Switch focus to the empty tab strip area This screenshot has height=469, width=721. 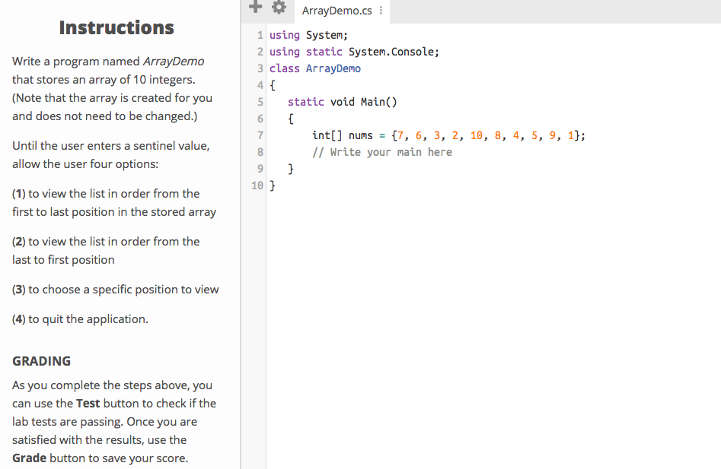click(x=533, y=11)
